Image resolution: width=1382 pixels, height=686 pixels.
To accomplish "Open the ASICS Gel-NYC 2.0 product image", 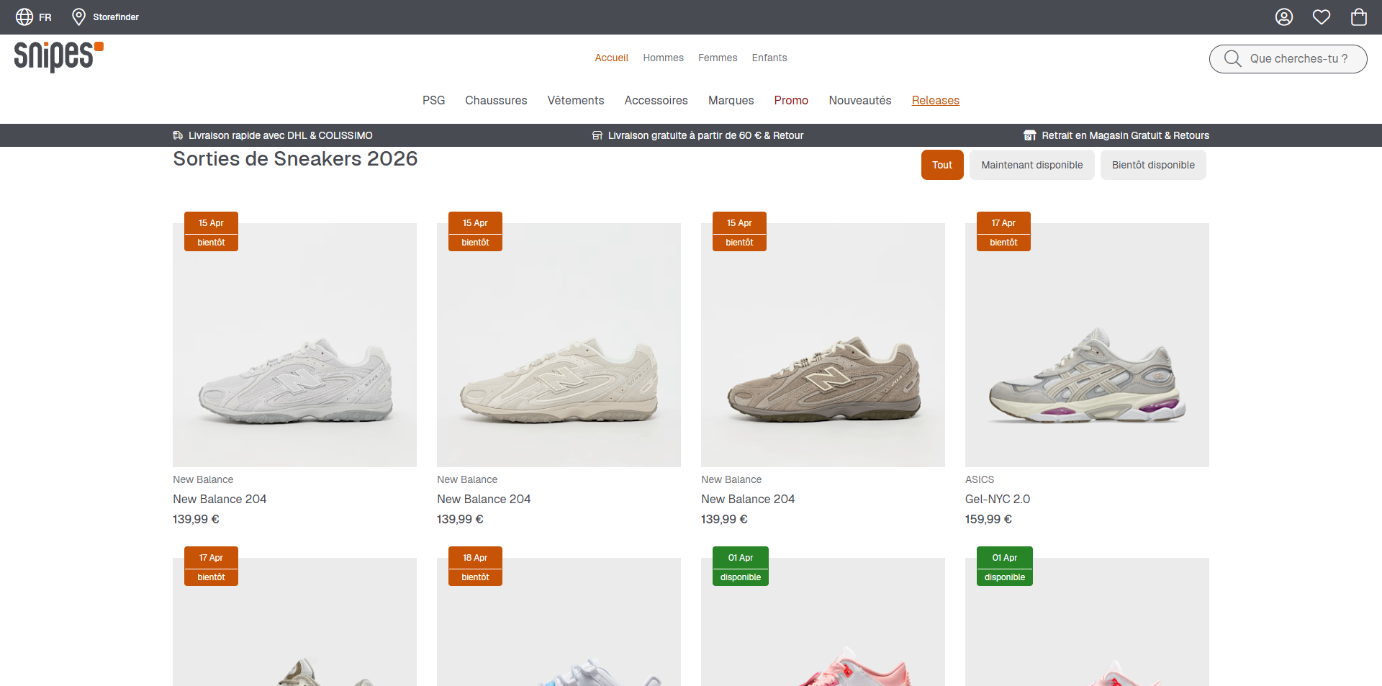I will 1087,345.
